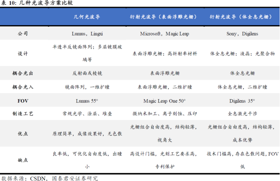This screenshot has width=280, height=181.
Task: Click the '缺点' row label
Action: pyautogui.click(x=23, y=160)
